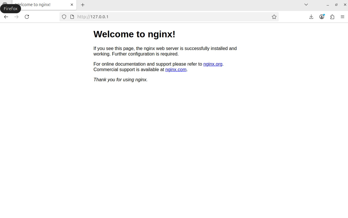
Task: Open the Firefox account menu
Action: pyautogui.click(x=322, y=17)
